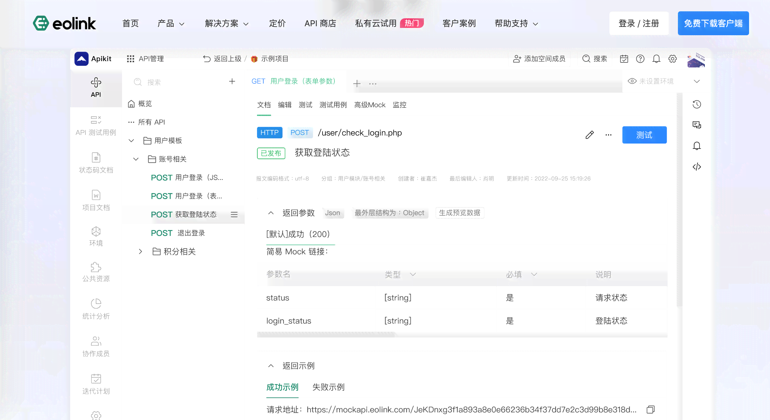The image size is (770, 420).
Task: Click the vertical content scrollbar
Action: click(679, 199)
